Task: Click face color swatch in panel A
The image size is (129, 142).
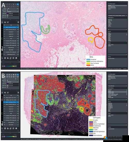Action: (x=8, y=13)
